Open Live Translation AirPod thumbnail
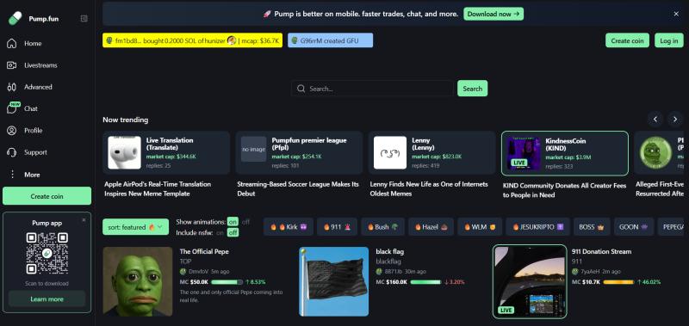 click(x=124, y=153)
